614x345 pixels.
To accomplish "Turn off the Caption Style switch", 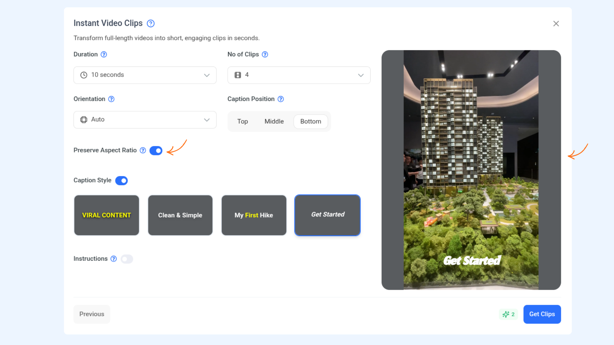I will coord(122,180).
